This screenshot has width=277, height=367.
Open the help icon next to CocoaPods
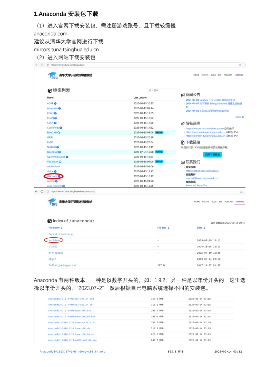tap(61, 128)
